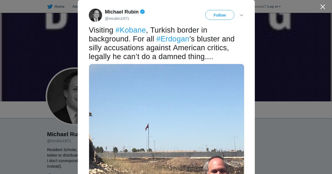Click the large profile photo on the page
Screen dimensions: 332x174
pyautogui.click(x=62, y=96)
